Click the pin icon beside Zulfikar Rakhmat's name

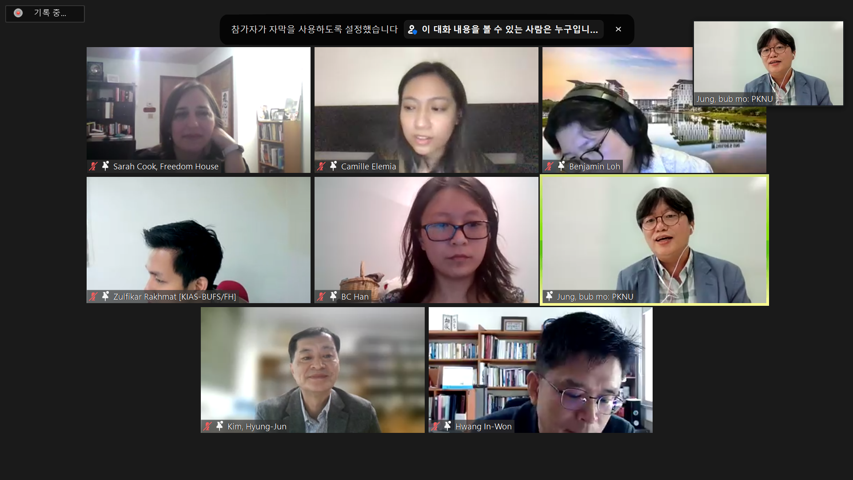pos(105,296)
